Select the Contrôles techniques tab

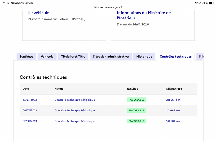tap(175, 57)
